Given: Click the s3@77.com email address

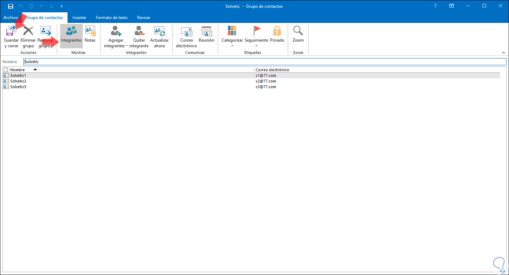Looking at the screenshot, I should tap(266, 87).
